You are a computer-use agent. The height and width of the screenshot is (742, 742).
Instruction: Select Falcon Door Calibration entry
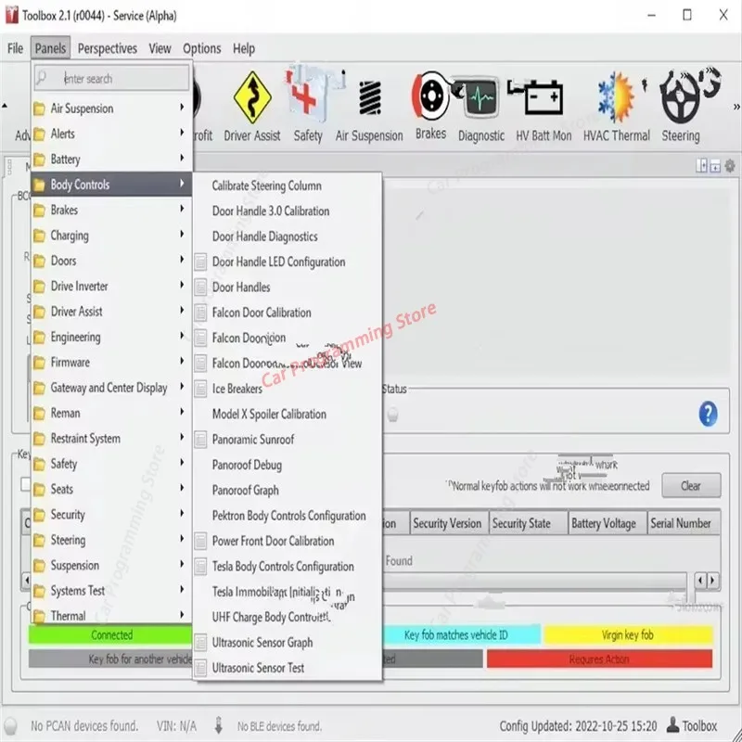click(288, 313)
